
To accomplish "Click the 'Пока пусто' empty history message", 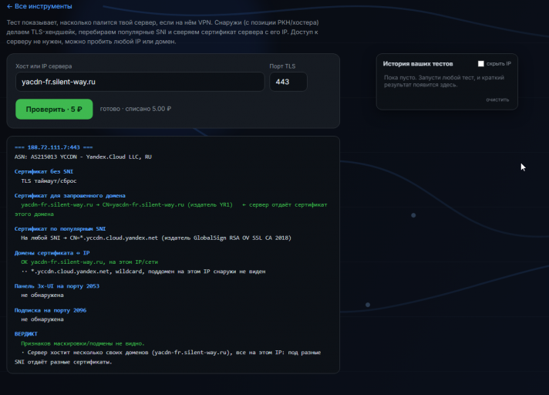I will click(x=444, y=81).
